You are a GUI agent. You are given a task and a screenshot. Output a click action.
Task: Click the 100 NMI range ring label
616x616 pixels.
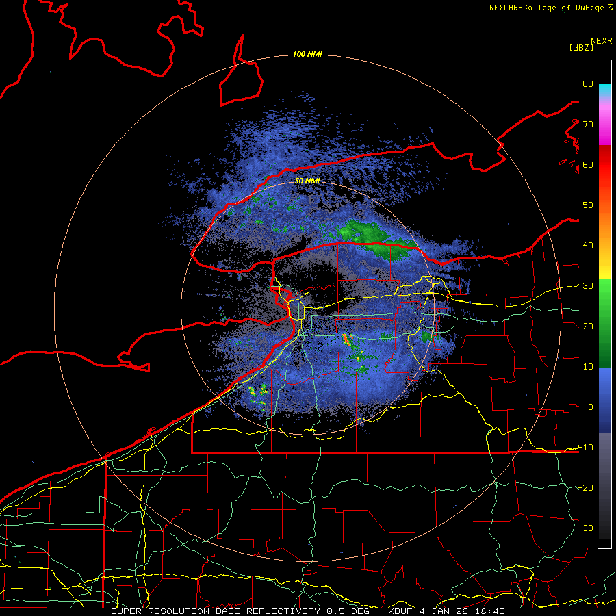pyautogui.click(x=307, y=54)
